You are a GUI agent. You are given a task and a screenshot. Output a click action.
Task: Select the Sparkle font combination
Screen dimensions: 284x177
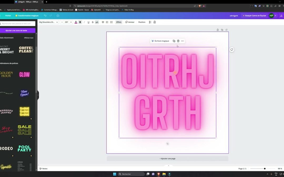pyautogui.click(x=6, y=167)
